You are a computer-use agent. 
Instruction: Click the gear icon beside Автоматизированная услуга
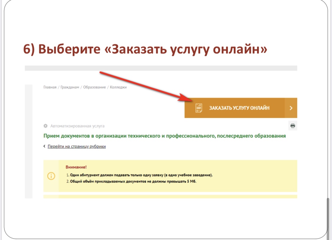[x=45, y=126]
